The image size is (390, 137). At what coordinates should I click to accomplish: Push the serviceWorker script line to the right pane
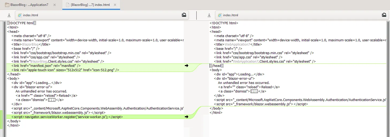pyautogui.click(x=186, y=117)
